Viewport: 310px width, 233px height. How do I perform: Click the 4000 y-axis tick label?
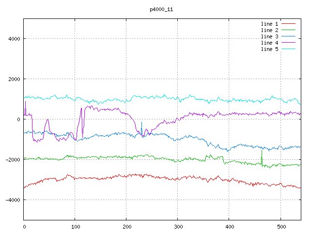click(x=14, y=39)
